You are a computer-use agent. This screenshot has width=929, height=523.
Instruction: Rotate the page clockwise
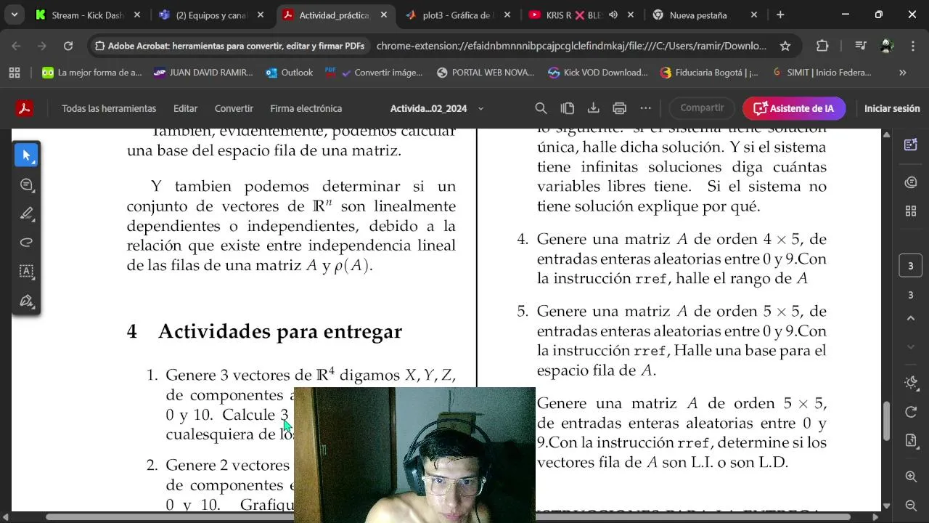[911, 412]
